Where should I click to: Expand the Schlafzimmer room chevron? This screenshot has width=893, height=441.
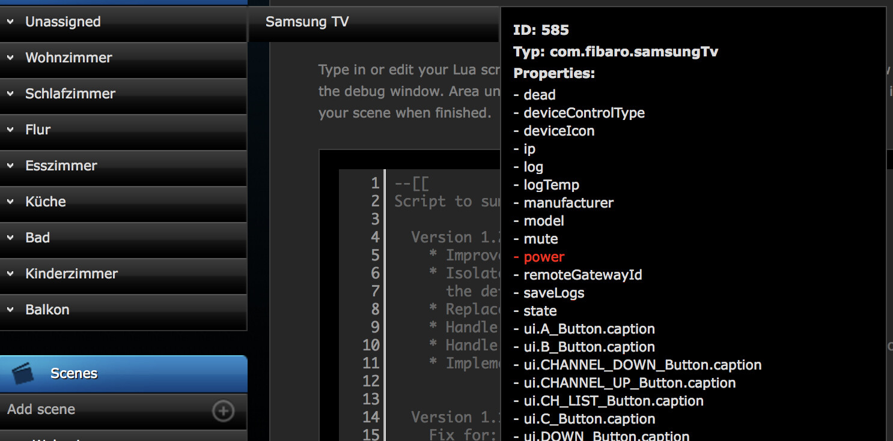point(10,94)
